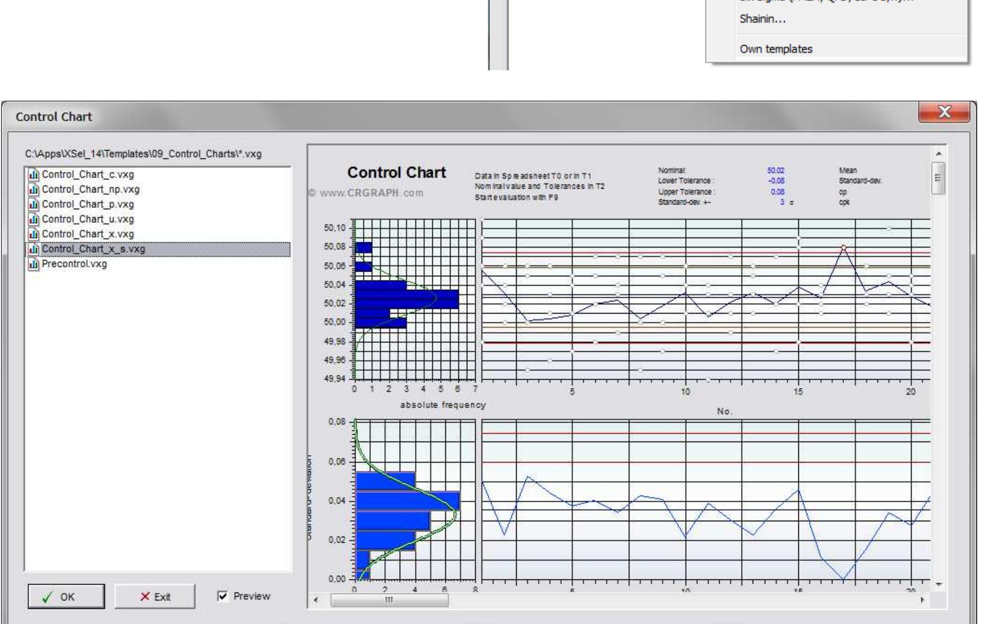Click the preview vertical scrollbar thumb
Image resolution: width=984 pixels, height=624 pixels.
(939, 178)
